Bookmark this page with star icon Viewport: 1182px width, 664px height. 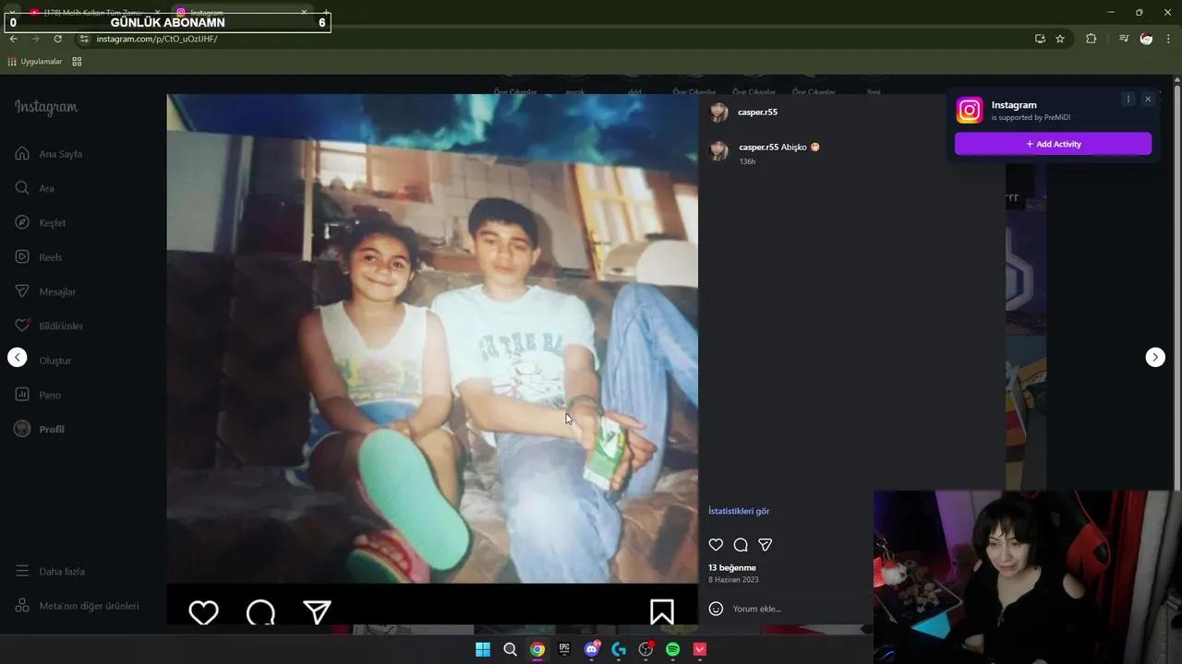tap(1060, 39)
